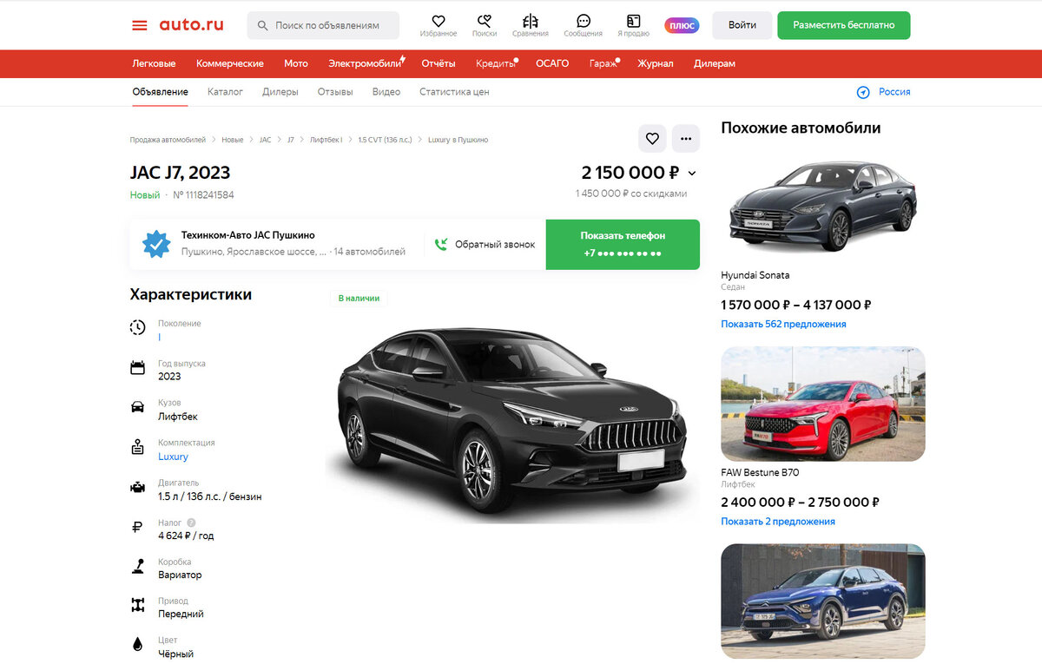
Task: Click the tax help question mark icon
Action: pos(191,523)
